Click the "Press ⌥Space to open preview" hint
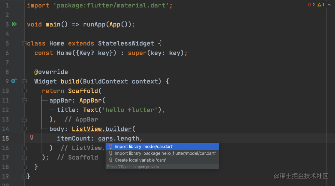This screenshot has height=186, width=335. [x=133, y=167]
